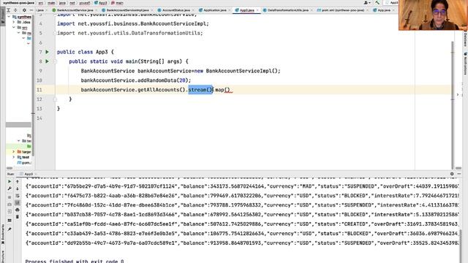468x263 pixels.
Task: Open the Notifications tool window
Action: coord(465,64)
